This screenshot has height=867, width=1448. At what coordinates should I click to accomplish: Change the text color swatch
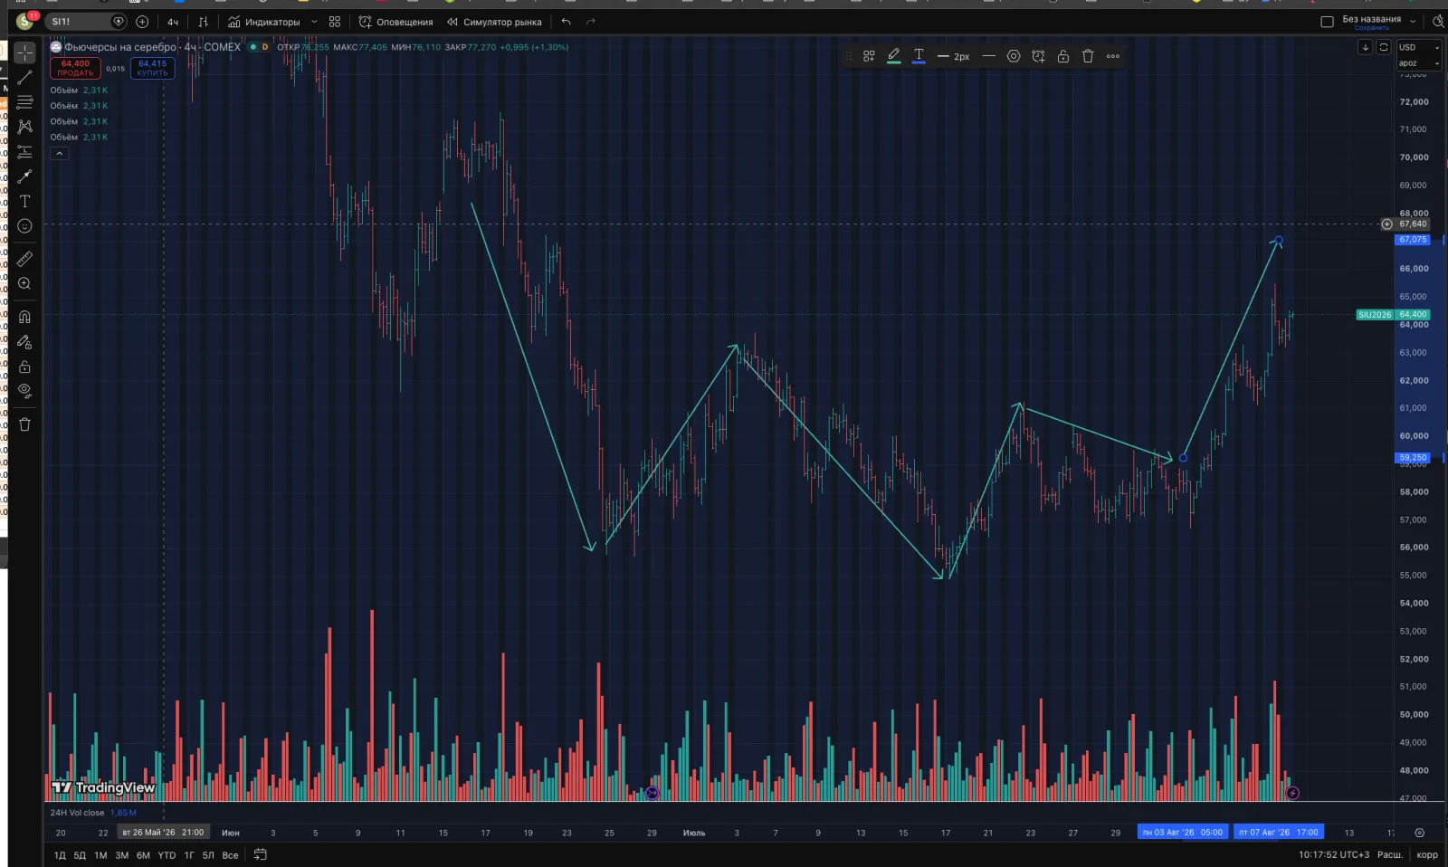click(919, 56)
